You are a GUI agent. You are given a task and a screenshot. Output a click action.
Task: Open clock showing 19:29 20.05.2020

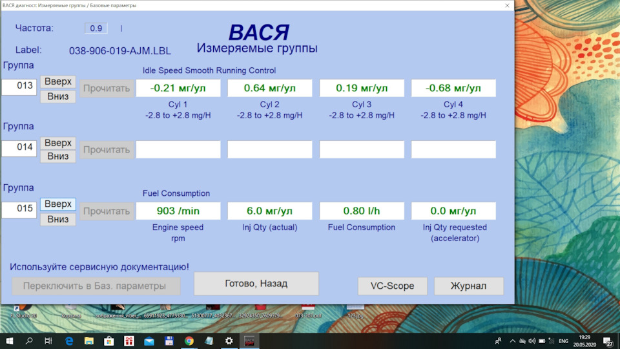[584, 341]
